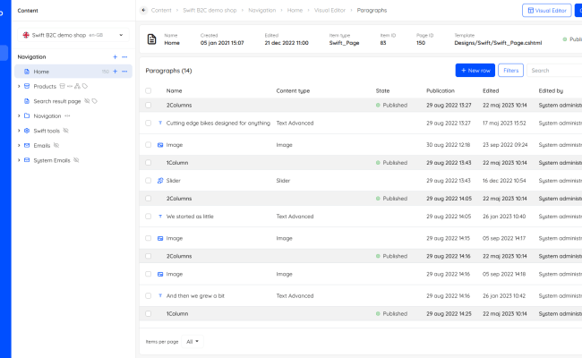
Task: Go to Swift B2C demo shop breadcrumb
Action: click(x=210, y=11)
